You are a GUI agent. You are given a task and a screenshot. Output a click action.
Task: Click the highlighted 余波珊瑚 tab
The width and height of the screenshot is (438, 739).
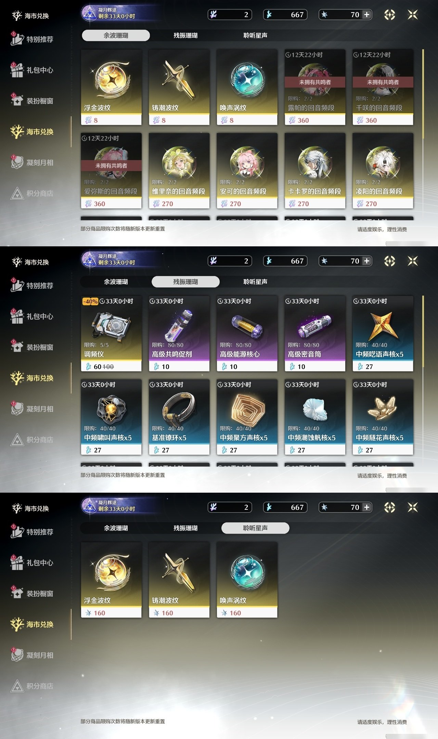[116, 35]
